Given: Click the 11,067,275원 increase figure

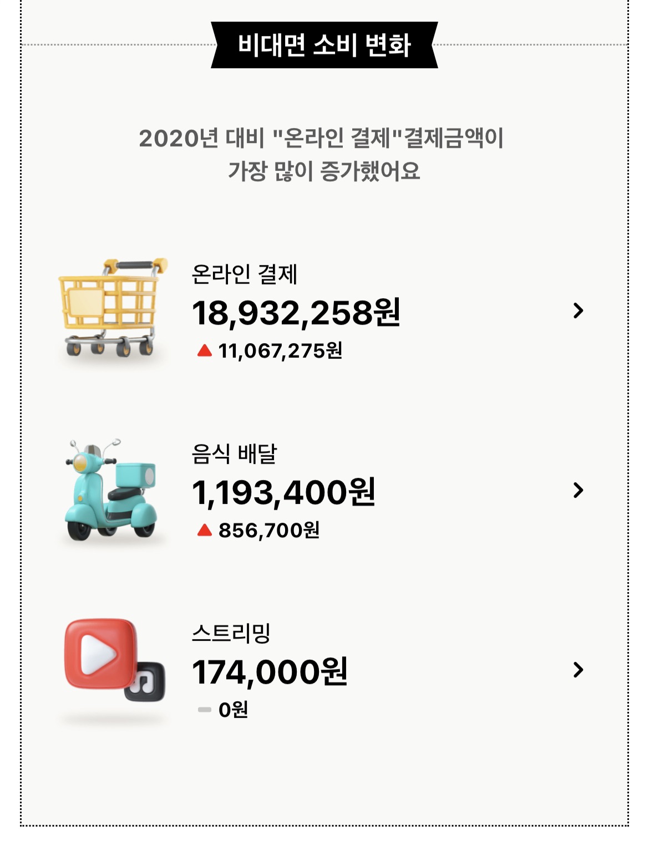Looking at the screenshot, I should coord(280,350).
